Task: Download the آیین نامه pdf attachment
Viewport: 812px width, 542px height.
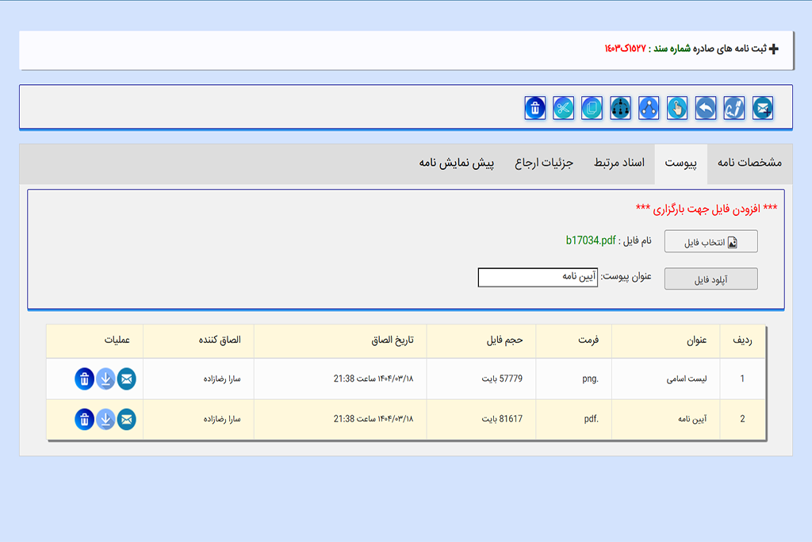Action: tap(105, 420)
